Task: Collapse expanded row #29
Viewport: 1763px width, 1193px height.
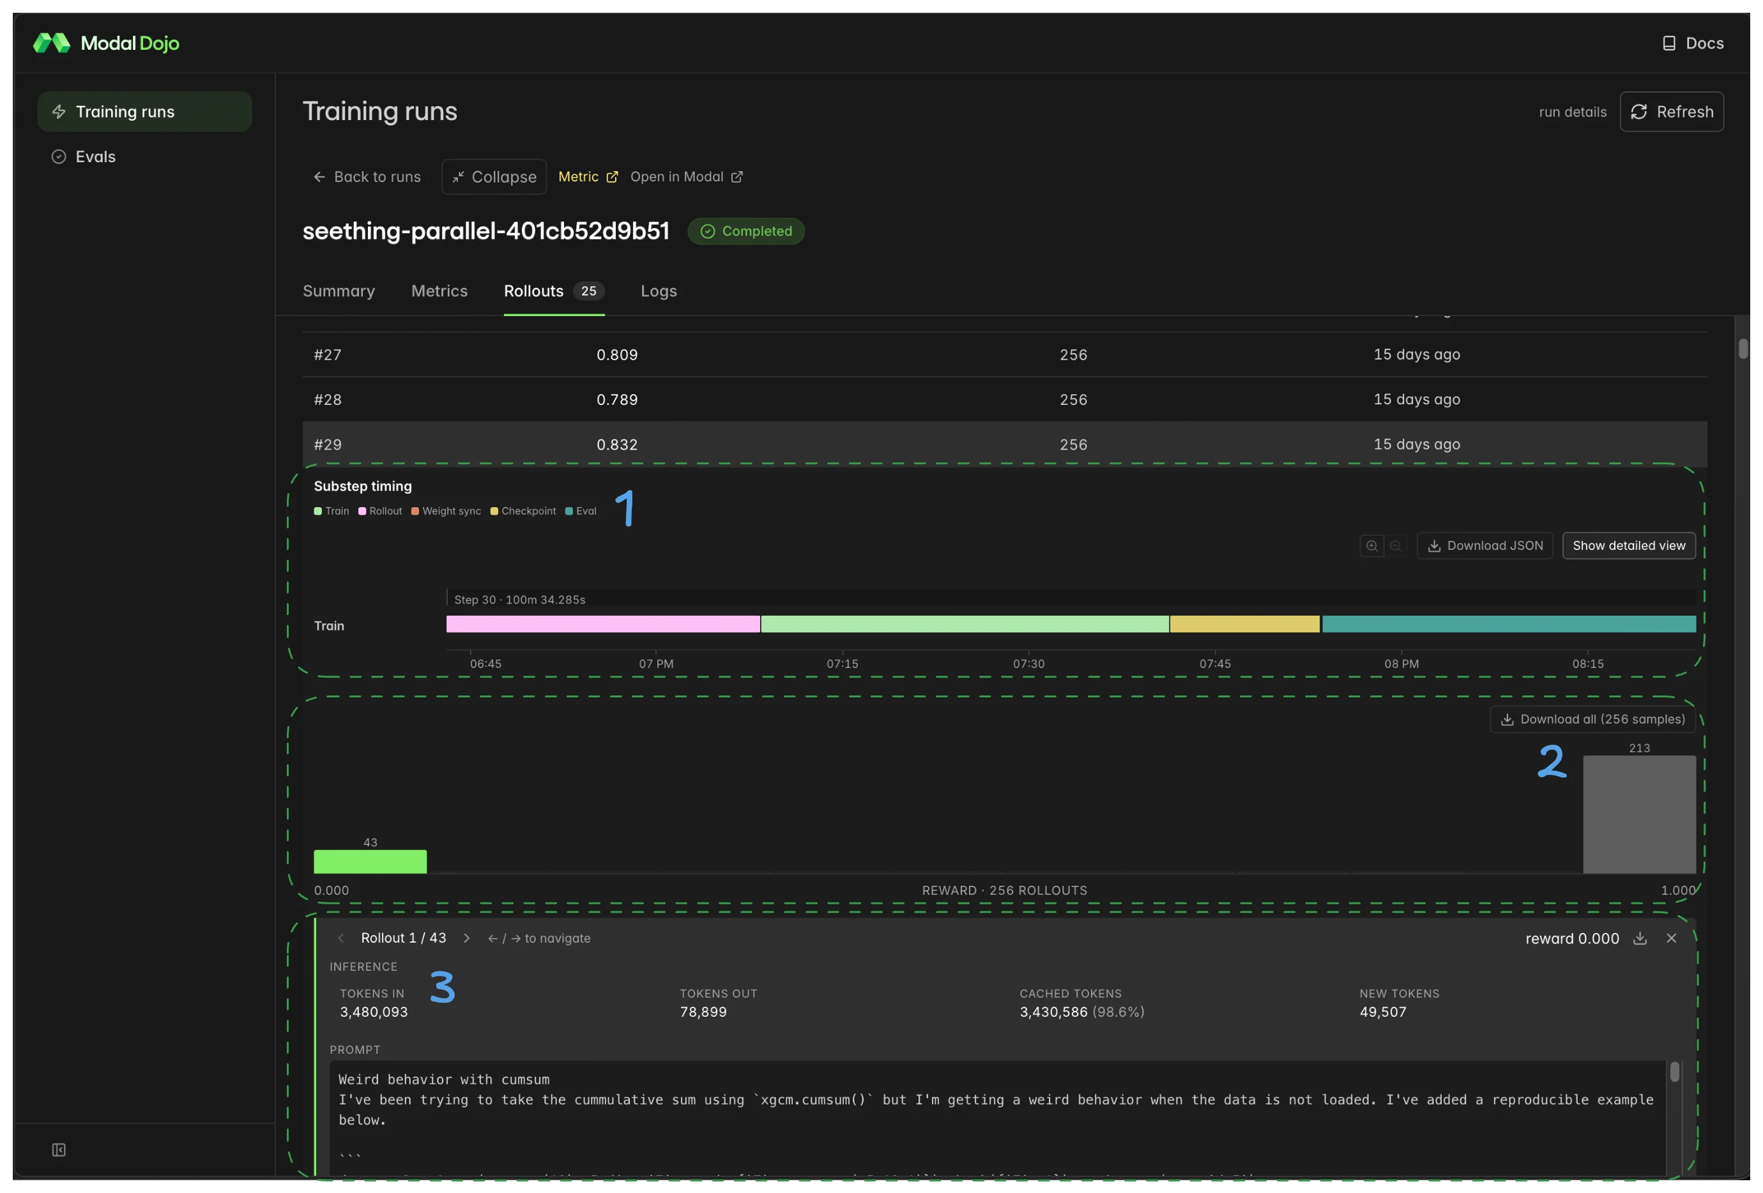Action: point(1004,445)
